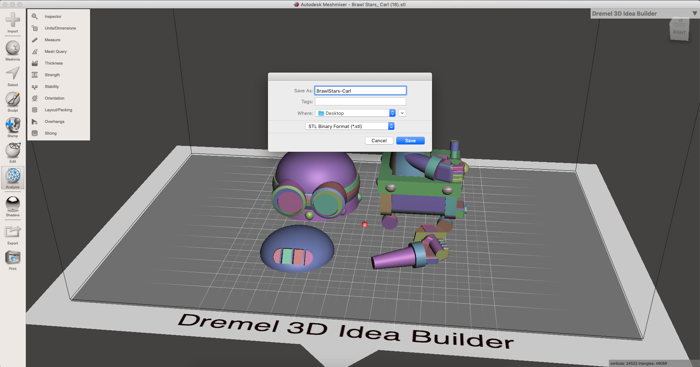This screenshot has height=367, width=700.
Task: Select the Analysis tool in sidebar
Action: click(13, 178)
